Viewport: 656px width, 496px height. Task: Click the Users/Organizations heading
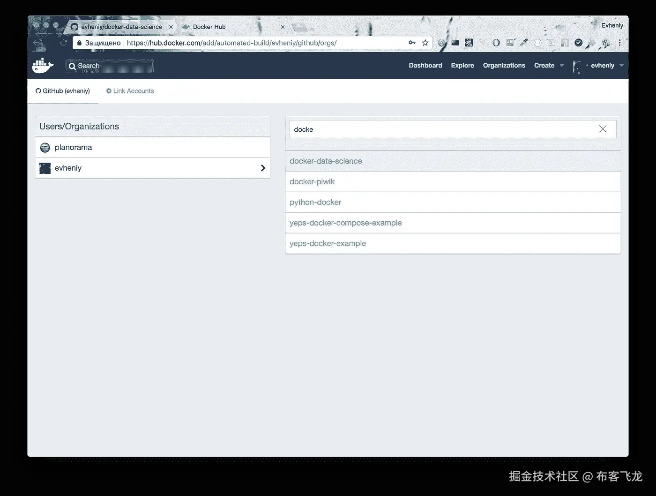point(79,127)
